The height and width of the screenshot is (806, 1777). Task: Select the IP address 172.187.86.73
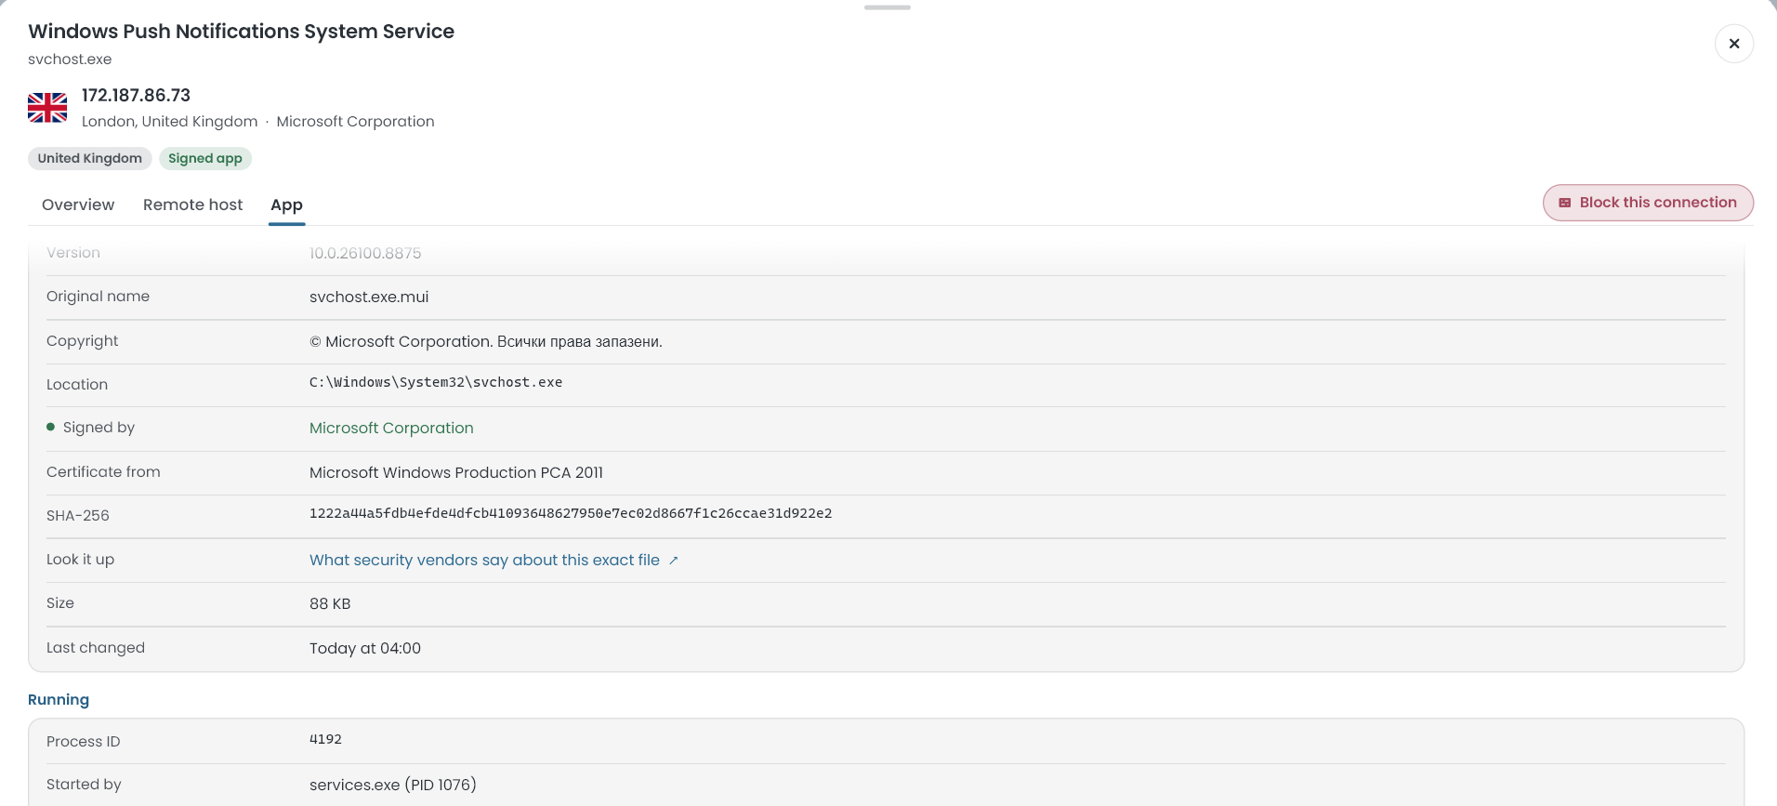[136, 95]
